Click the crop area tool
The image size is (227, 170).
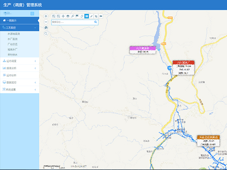pyautogui.click(x=96, y=16)
